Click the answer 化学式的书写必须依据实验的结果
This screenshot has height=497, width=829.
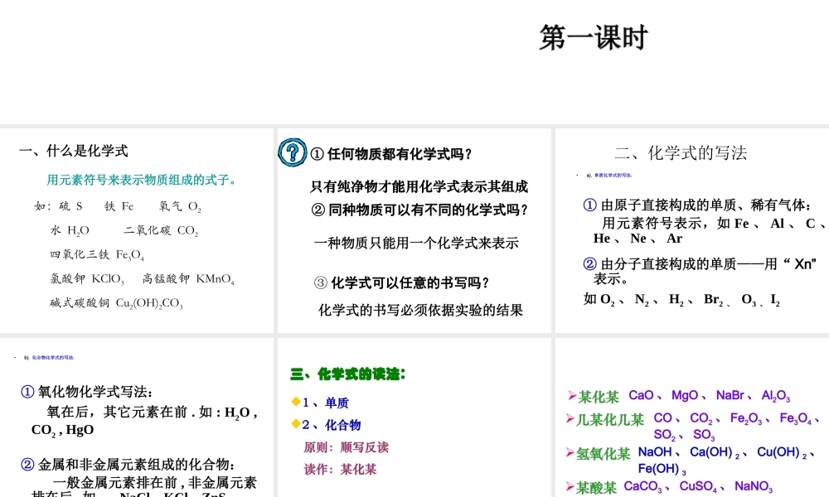pyautogui.click(x=420, y=310)
